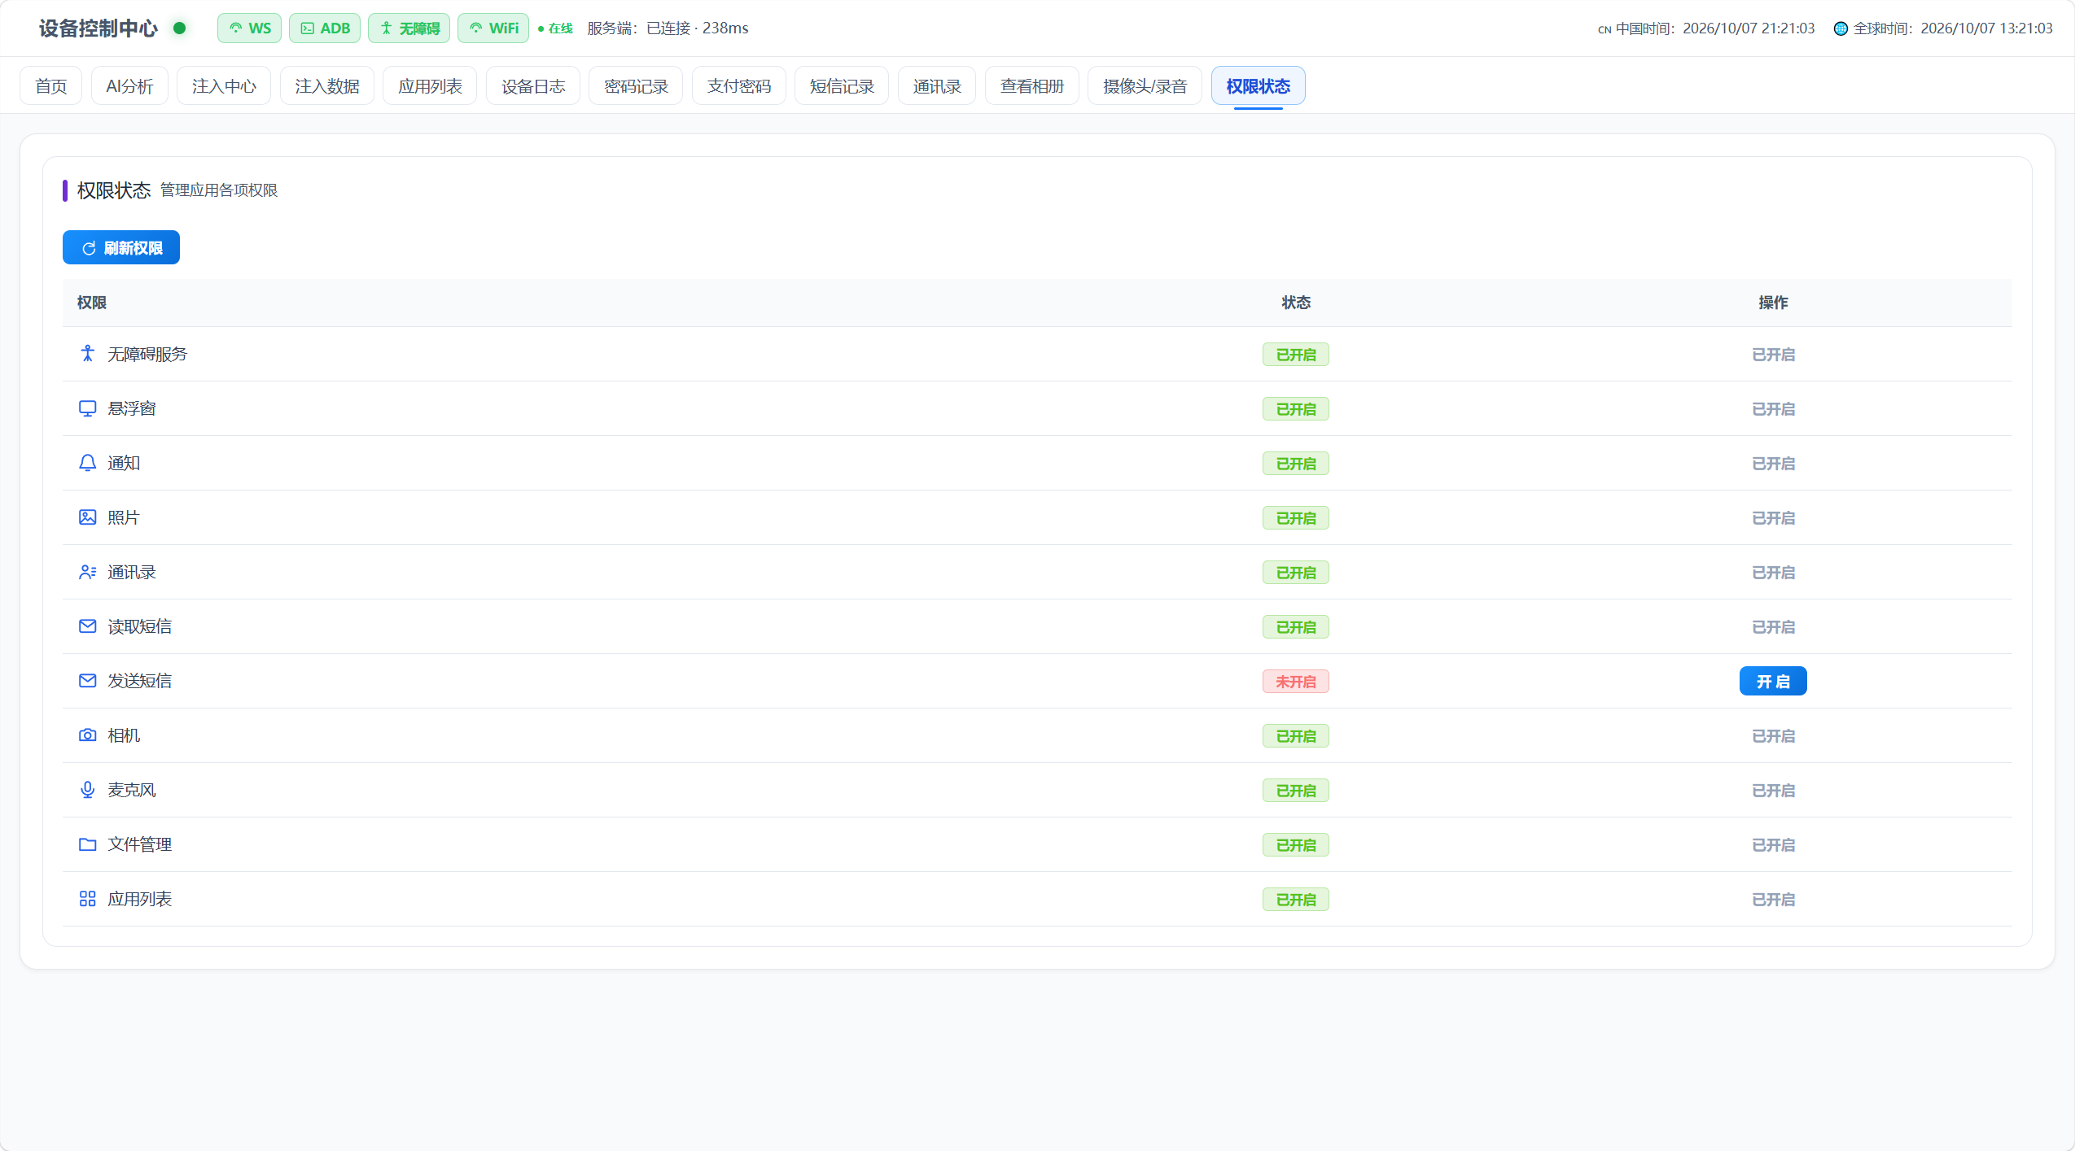Go to the 查看相册 tab
The image size is (2075, 1151).
(x=1032, y=85)
